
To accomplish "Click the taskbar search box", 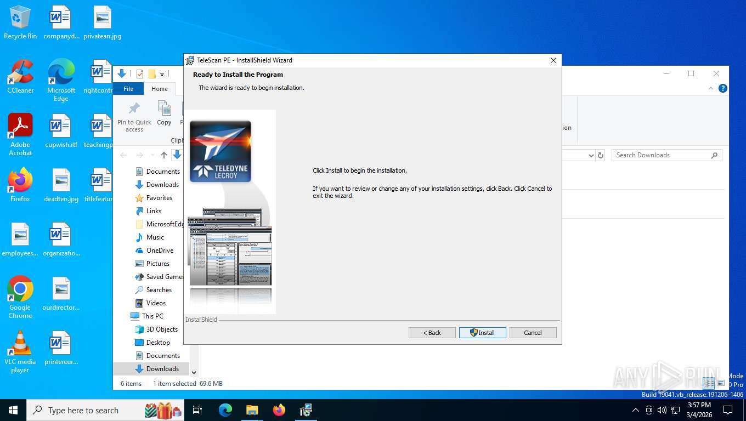I will (105, 410).
